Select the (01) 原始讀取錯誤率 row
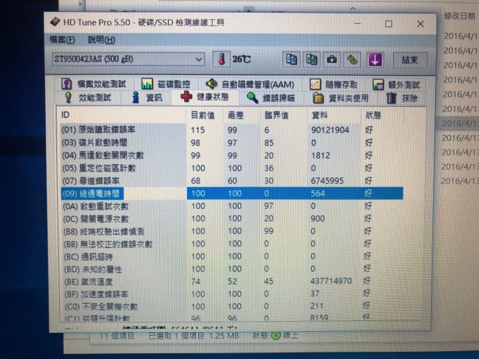The height and width of the screenshot is (359, 479). (232, 130)
